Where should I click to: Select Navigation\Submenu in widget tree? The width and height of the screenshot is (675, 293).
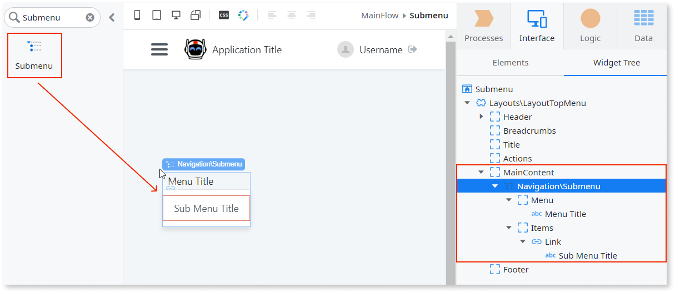tap(558, 186)
